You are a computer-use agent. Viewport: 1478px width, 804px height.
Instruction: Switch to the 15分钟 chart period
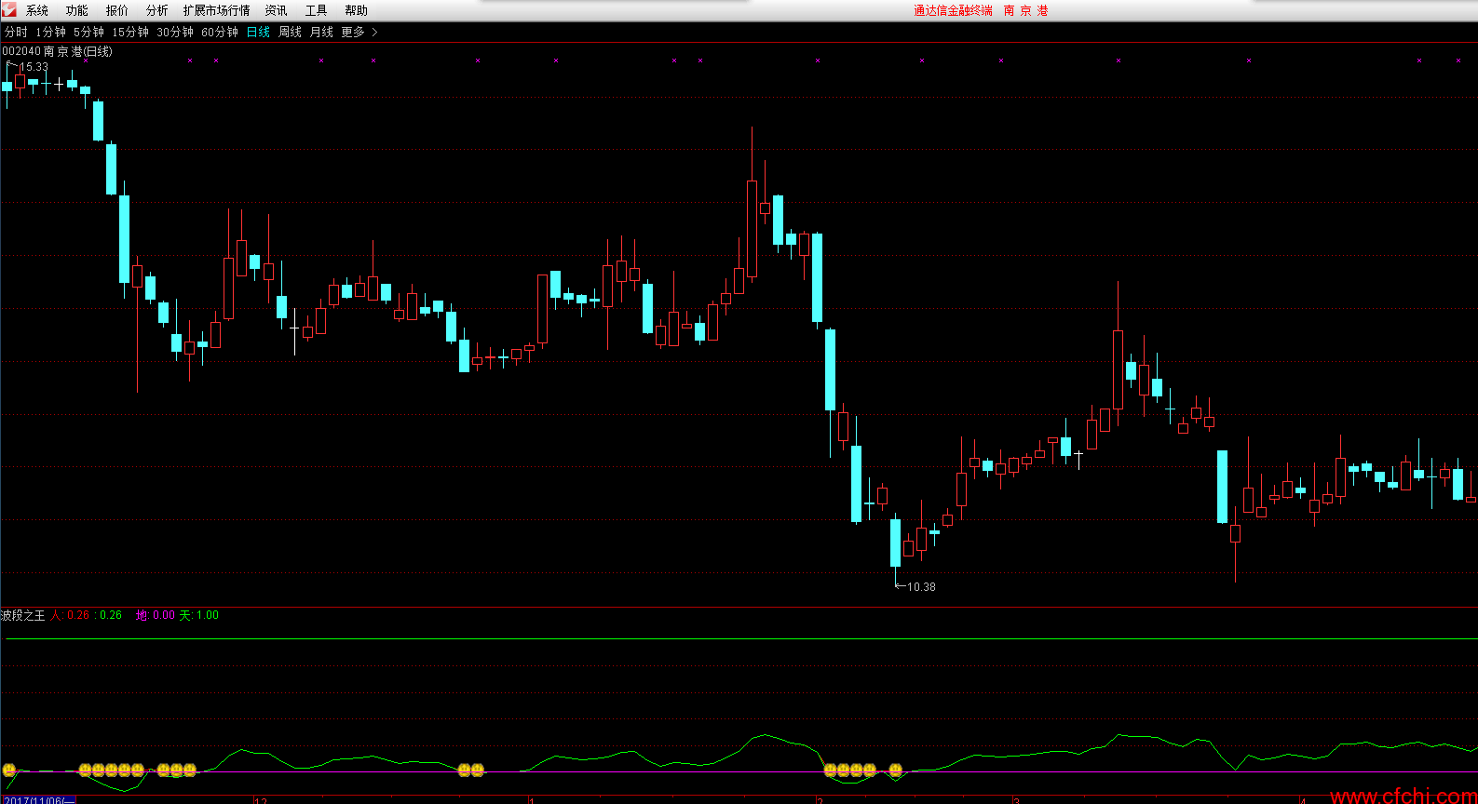130,32
